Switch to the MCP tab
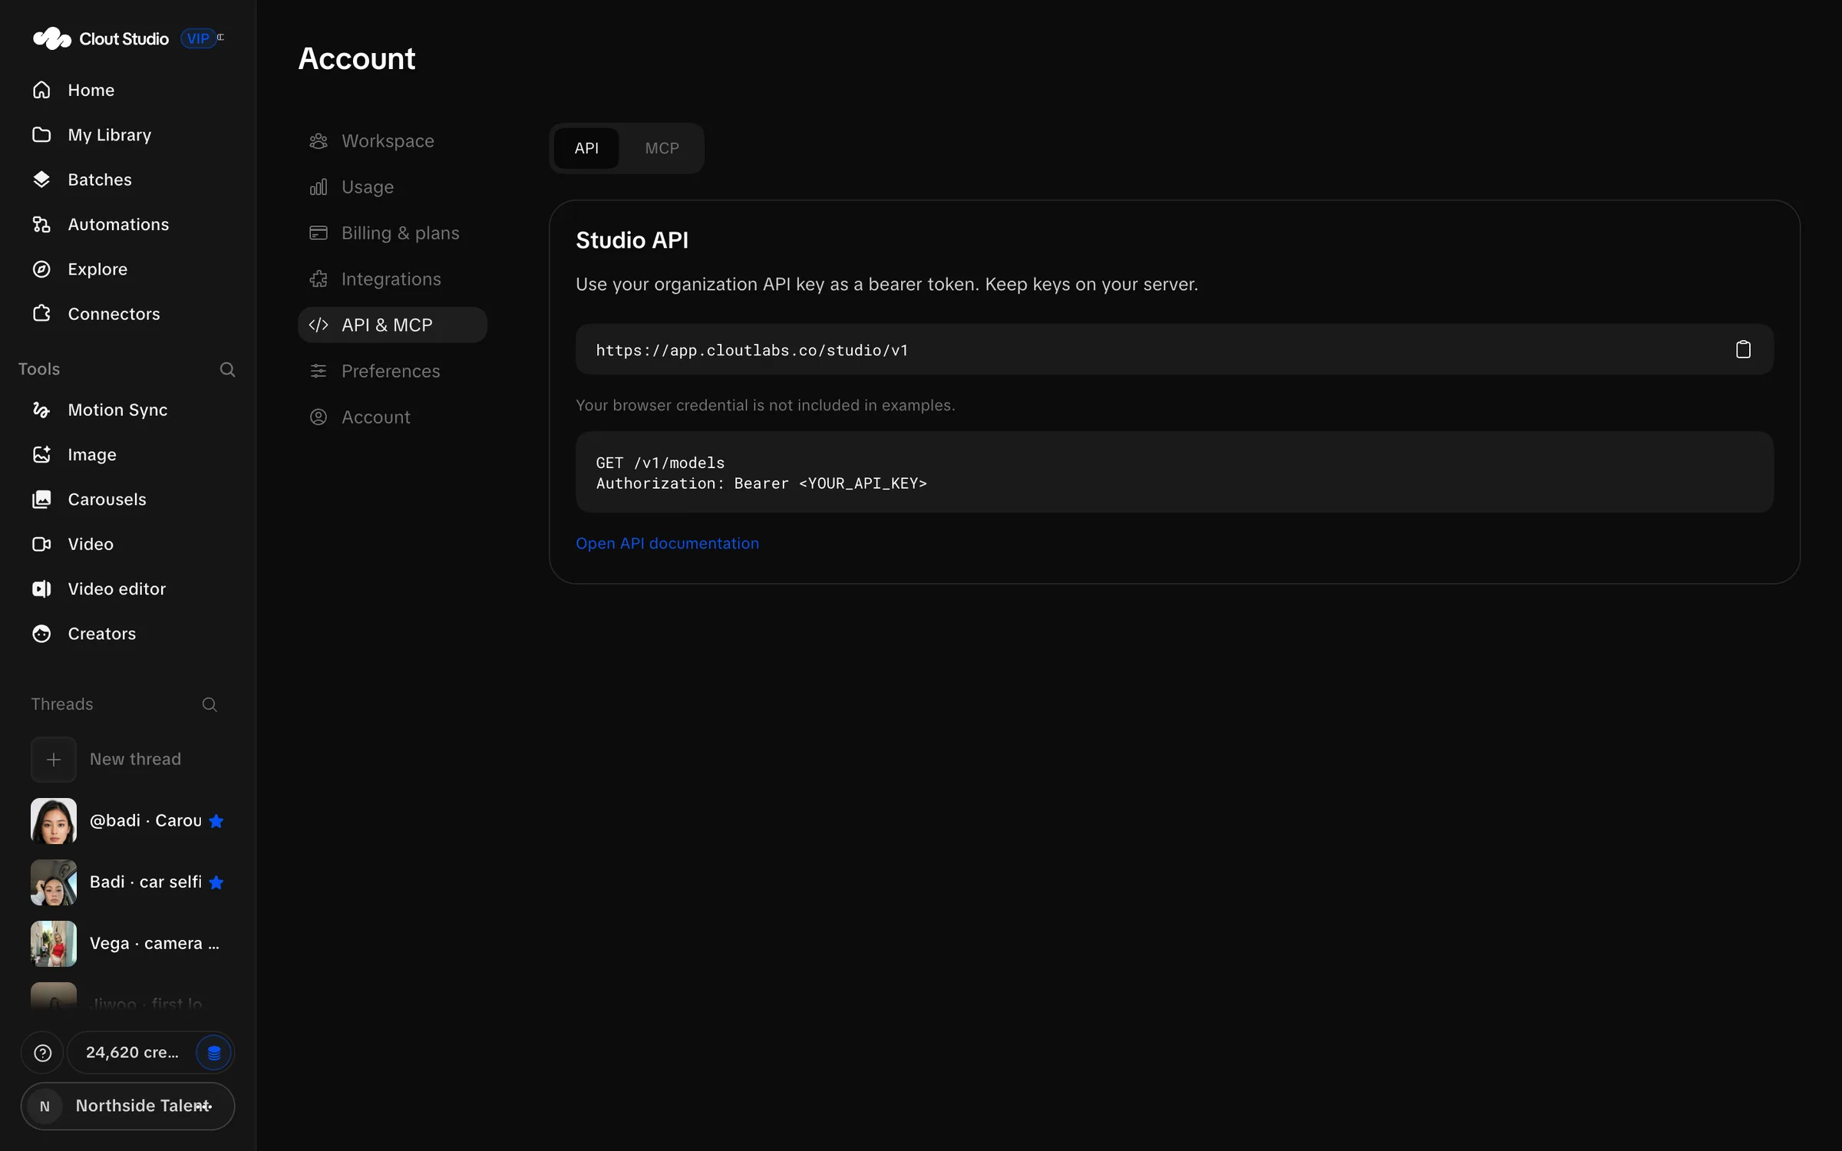 tap(662, 148)
